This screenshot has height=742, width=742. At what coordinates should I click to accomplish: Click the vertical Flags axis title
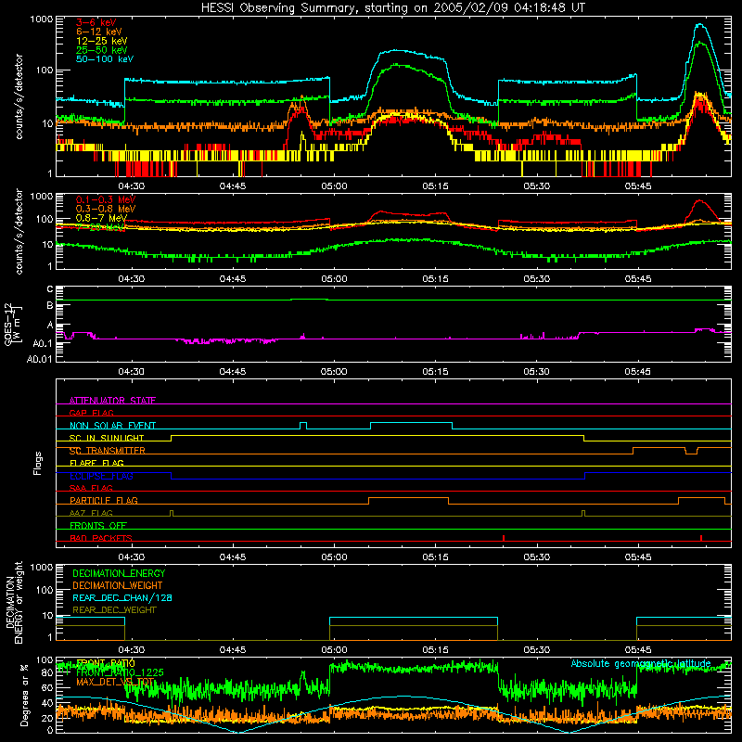click(x=38, y=463)
